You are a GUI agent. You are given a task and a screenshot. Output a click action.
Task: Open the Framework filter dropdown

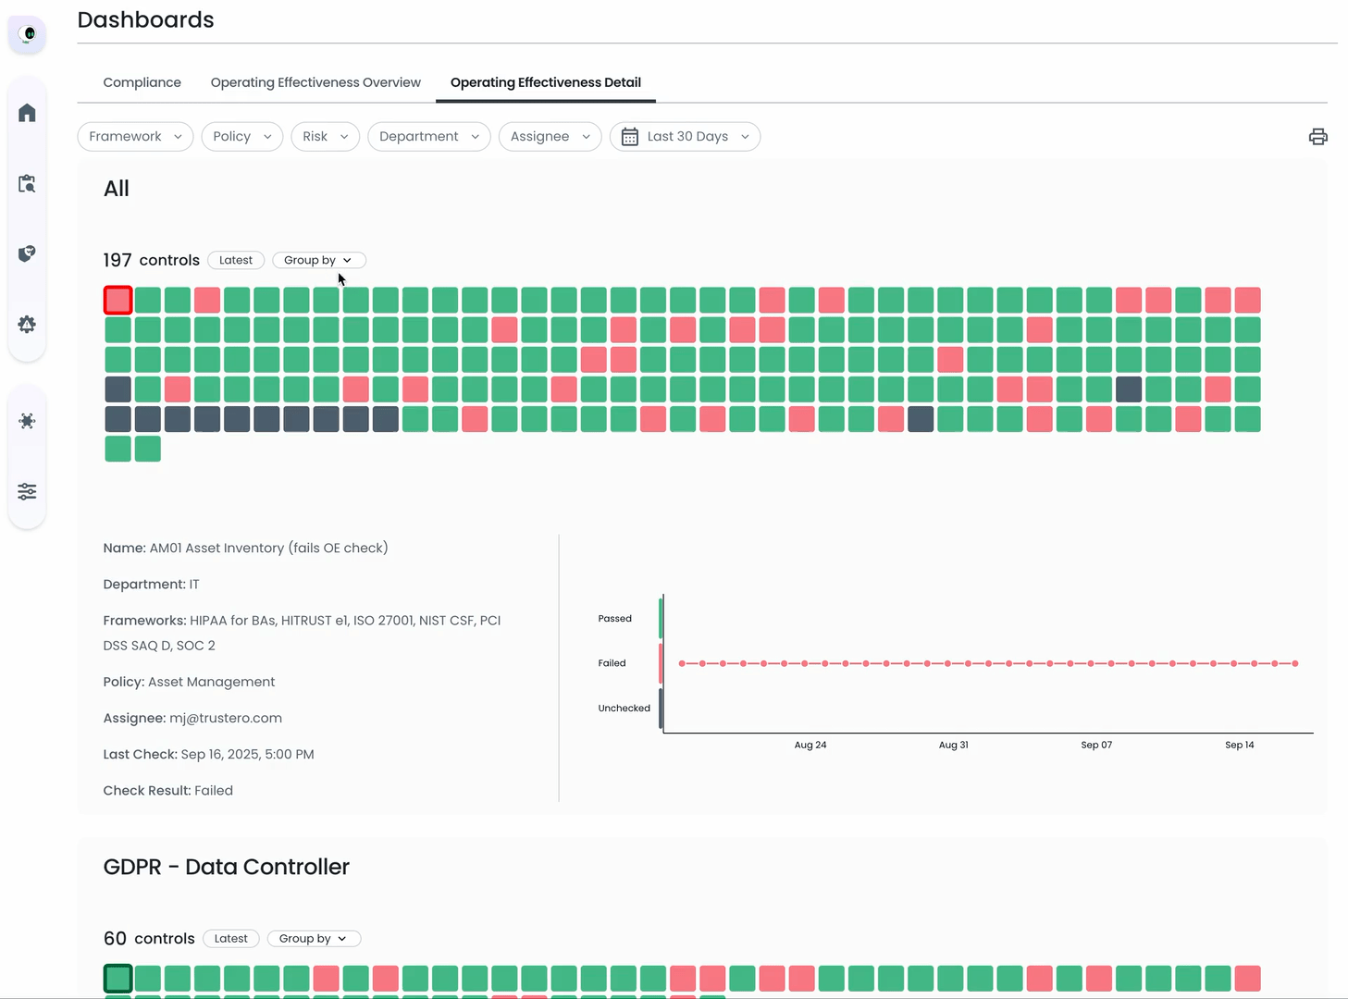click(x=135, y=137)
